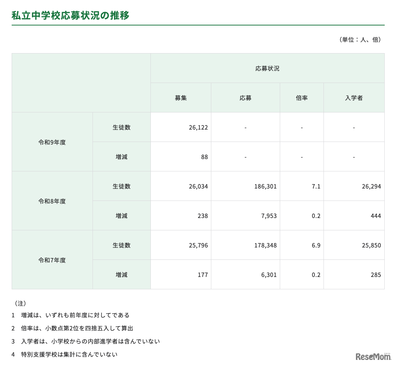Select the value 25,850
This screenshot has height=365, width=396.
coord(371,245)
